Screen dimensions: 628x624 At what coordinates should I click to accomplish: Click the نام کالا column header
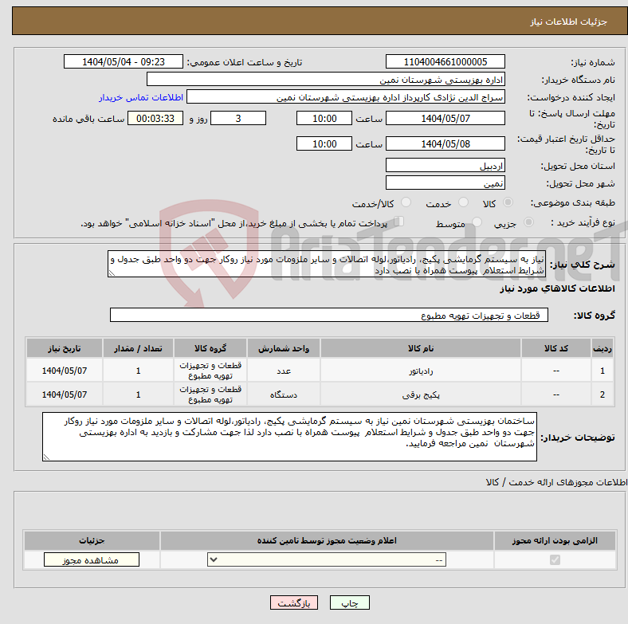pos(421,348)
